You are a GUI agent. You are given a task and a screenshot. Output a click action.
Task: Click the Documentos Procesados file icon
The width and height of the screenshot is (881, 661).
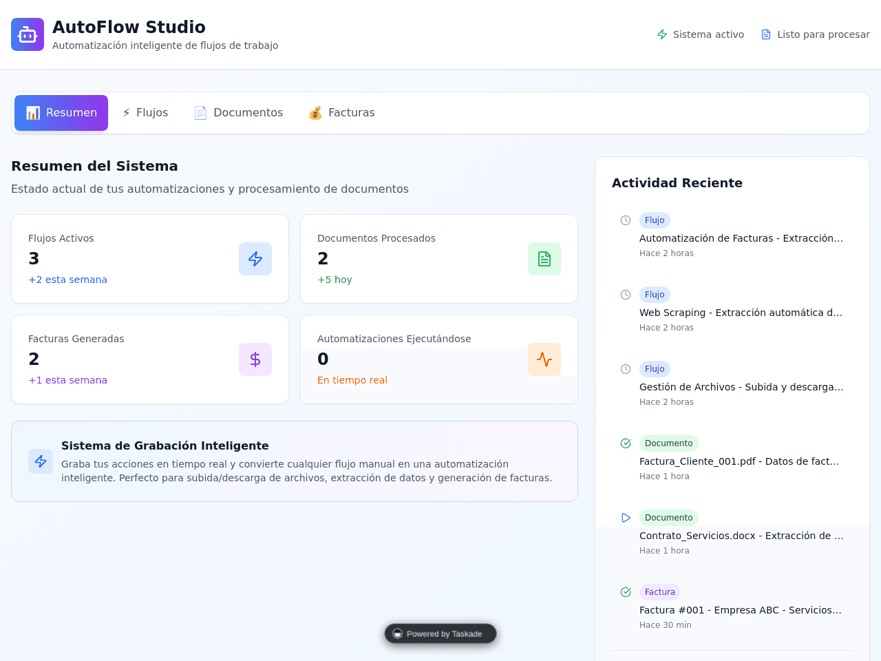[544, 259]
